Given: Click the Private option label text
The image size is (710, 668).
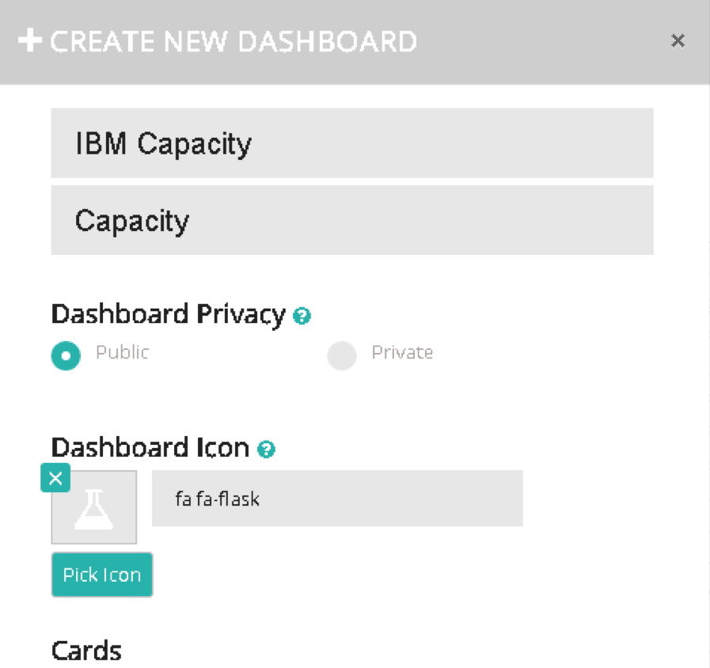Looking at the screenshot, I should pyautogui.click(x=402, y=352).
